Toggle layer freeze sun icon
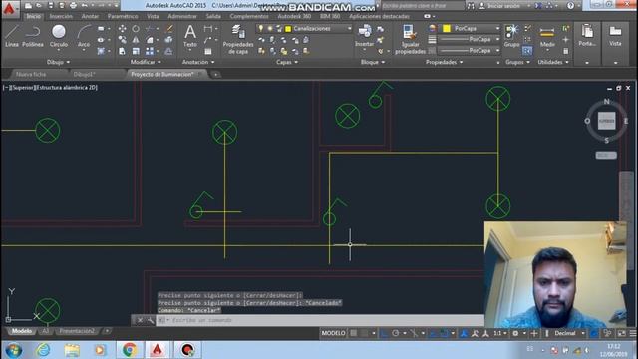 pos(270,29)
